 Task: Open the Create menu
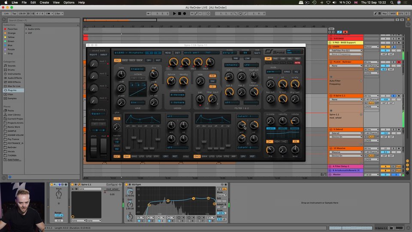[44, 3]
